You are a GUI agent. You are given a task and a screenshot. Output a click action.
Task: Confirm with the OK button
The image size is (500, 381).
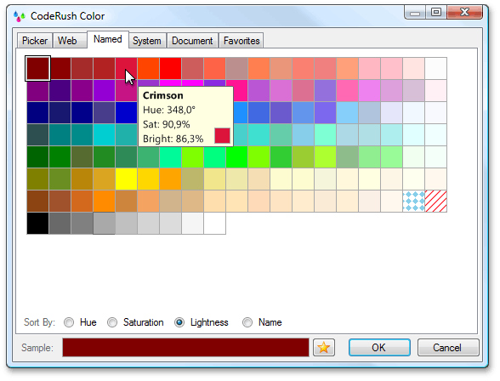[x=379, y=347]
